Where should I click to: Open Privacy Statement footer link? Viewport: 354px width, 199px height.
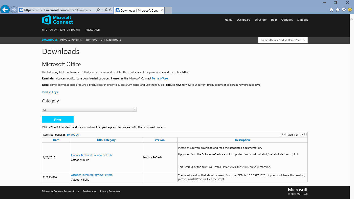(110, 191)
